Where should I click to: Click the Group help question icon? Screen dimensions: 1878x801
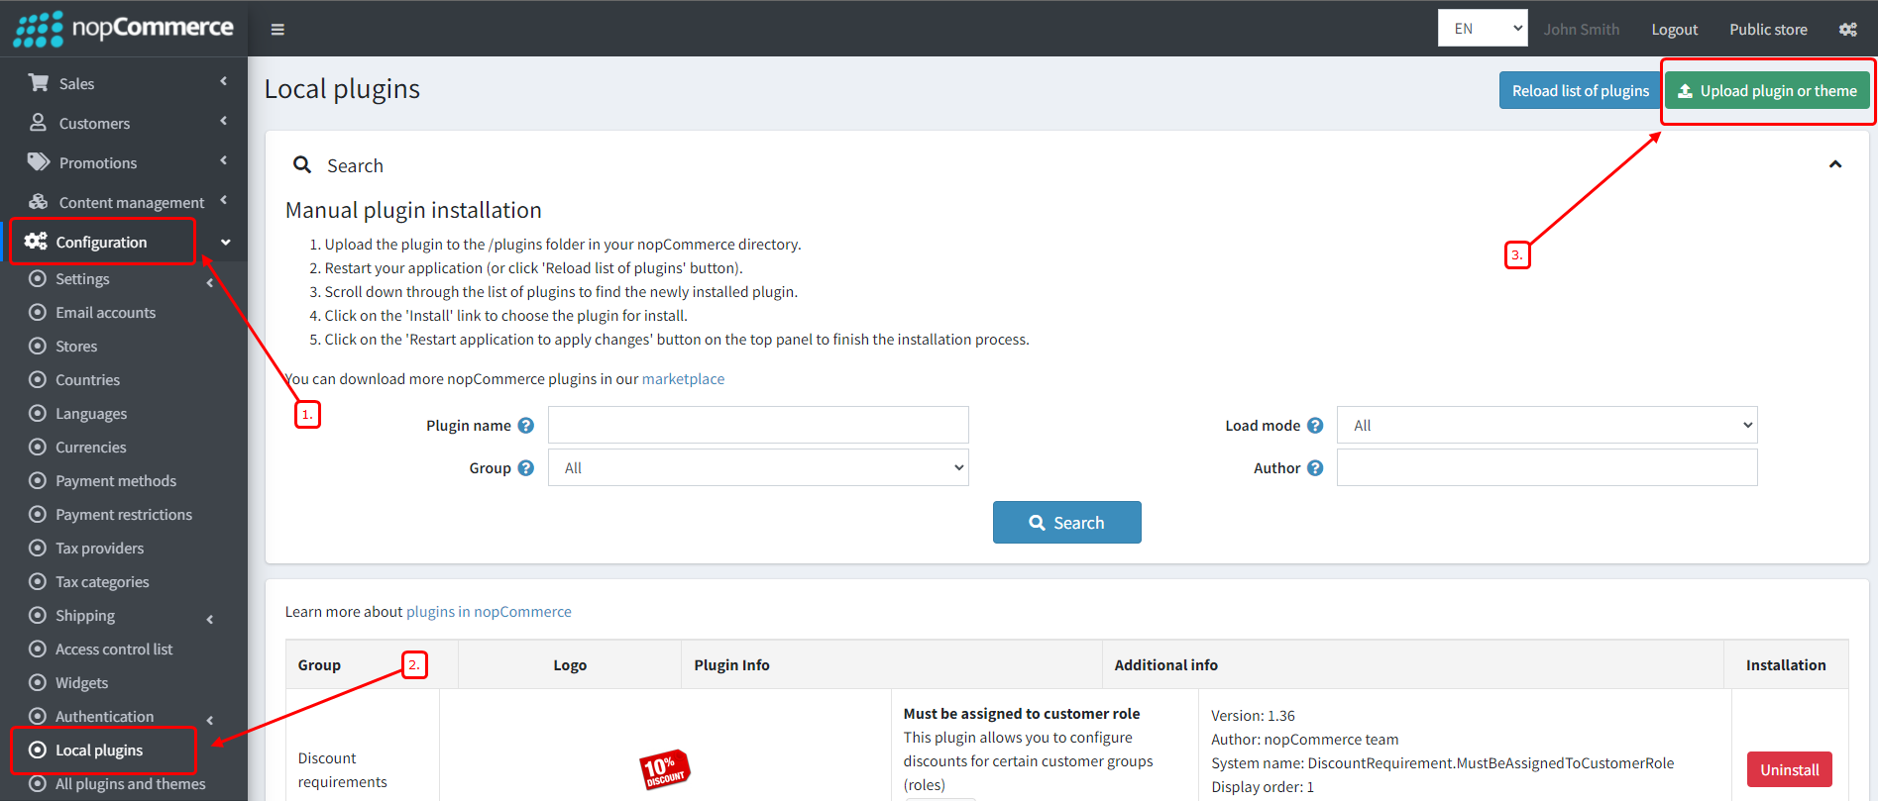tap(526, 467)
